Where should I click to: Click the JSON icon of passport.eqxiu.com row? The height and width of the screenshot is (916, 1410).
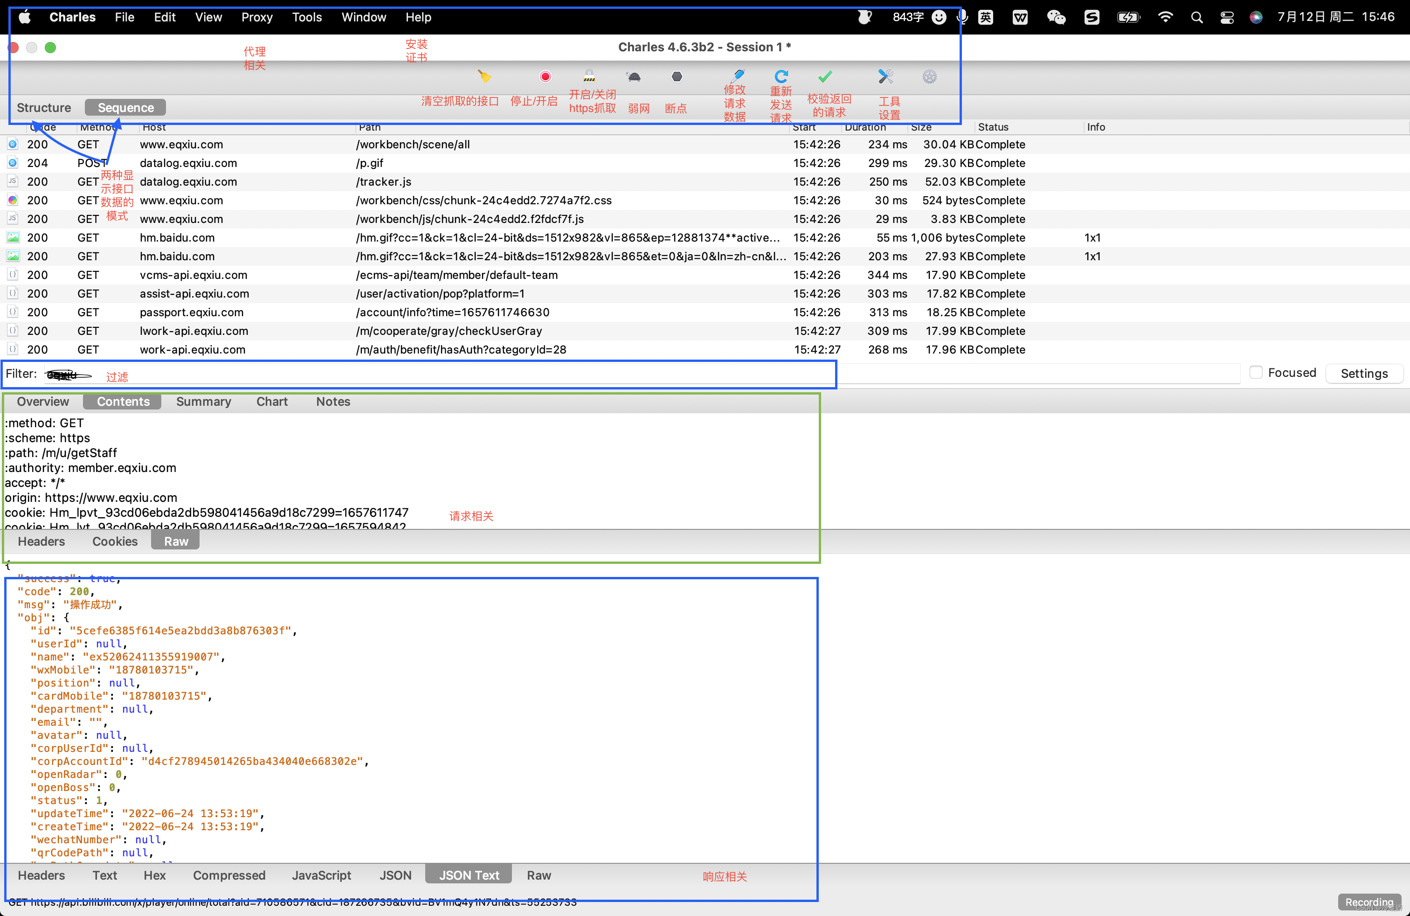[x=13, y=312]
